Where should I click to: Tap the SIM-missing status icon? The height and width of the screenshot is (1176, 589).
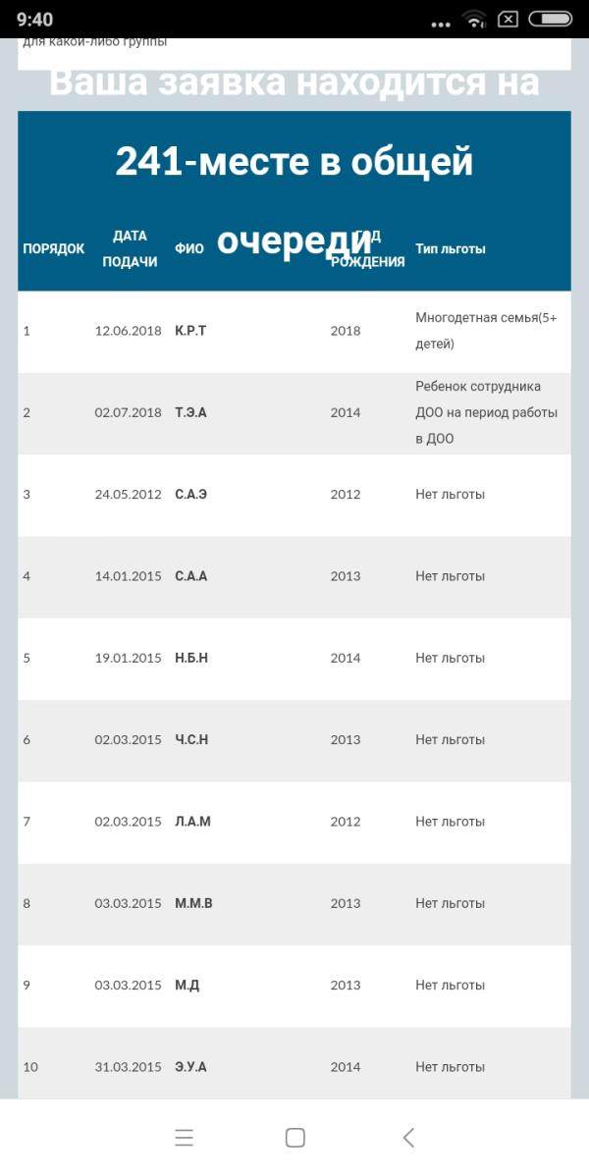pos(508,19)
